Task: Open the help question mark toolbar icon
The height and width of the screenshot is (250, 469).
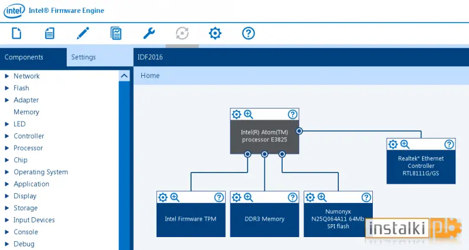Action: tap(248, 33)
